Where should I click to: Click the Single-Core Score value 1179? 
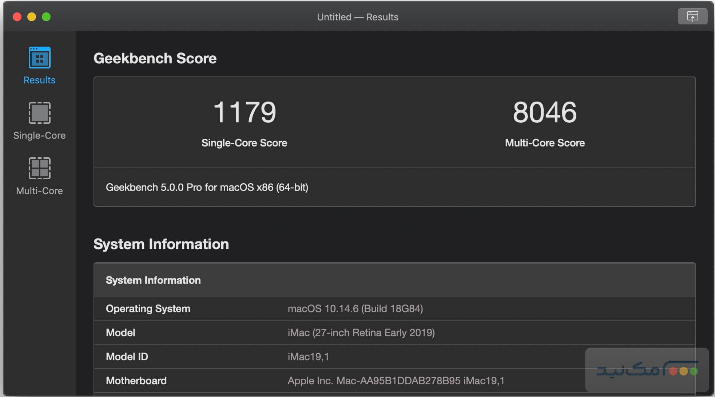click(244, 112)
